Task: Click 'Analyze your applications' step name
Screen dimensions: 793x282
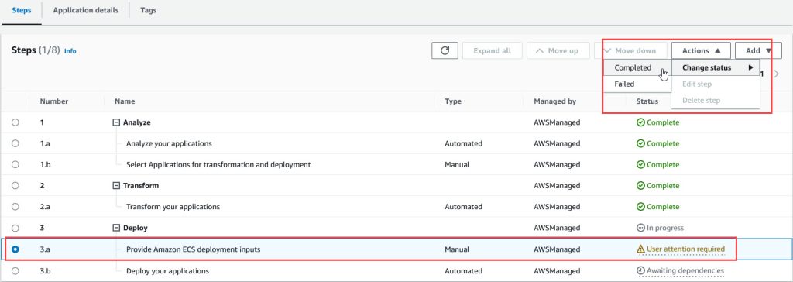Action: pos(169,143)
